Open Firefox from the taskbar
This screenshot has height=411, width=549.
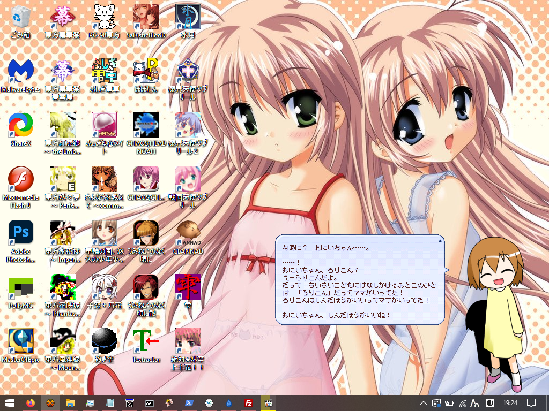31,403
